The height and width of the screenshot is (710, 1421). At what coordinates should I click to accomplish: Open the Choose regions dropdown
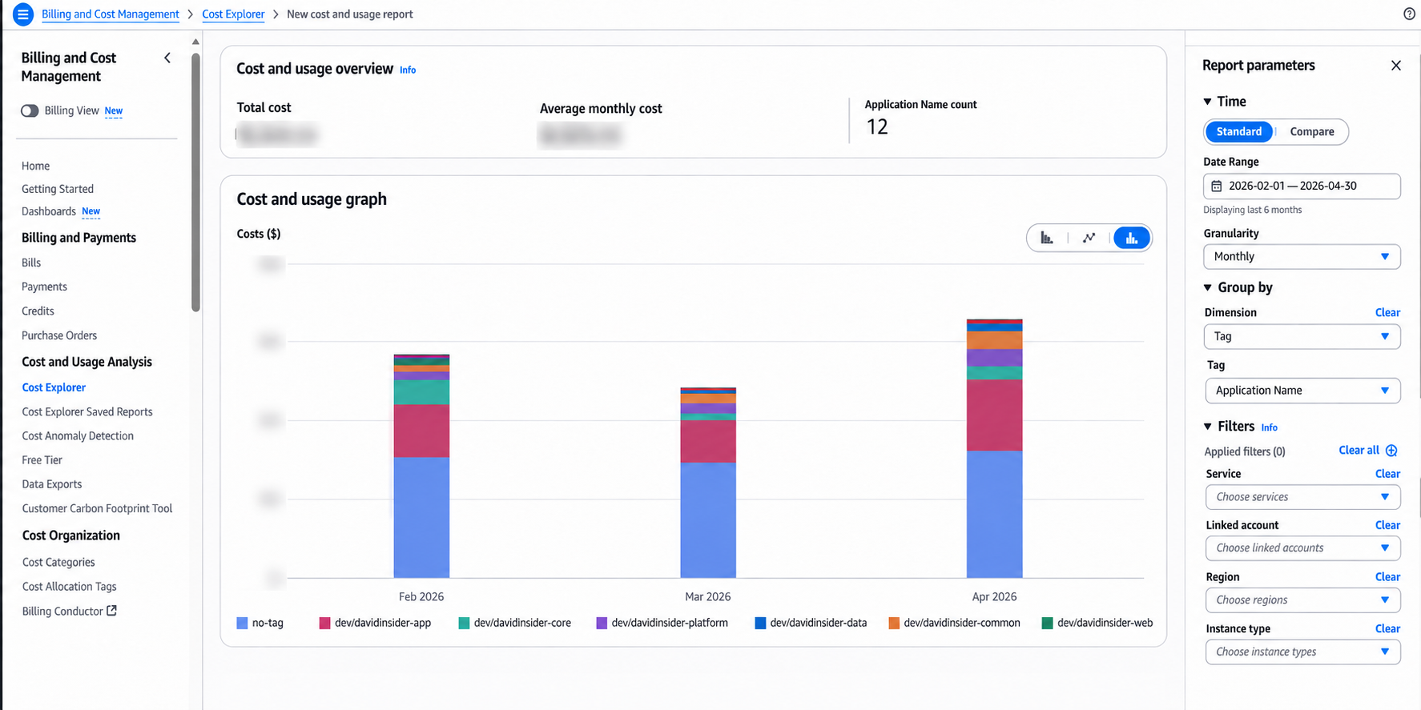point(1302,600)
